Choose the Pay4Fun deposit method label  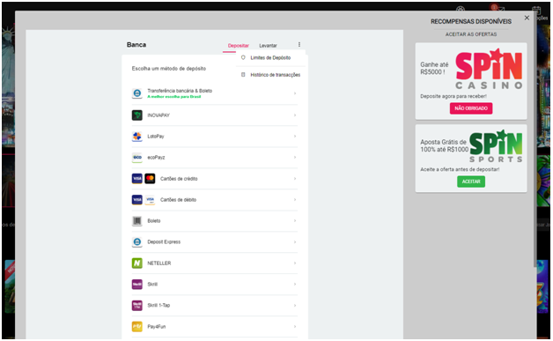click(156, 327)
